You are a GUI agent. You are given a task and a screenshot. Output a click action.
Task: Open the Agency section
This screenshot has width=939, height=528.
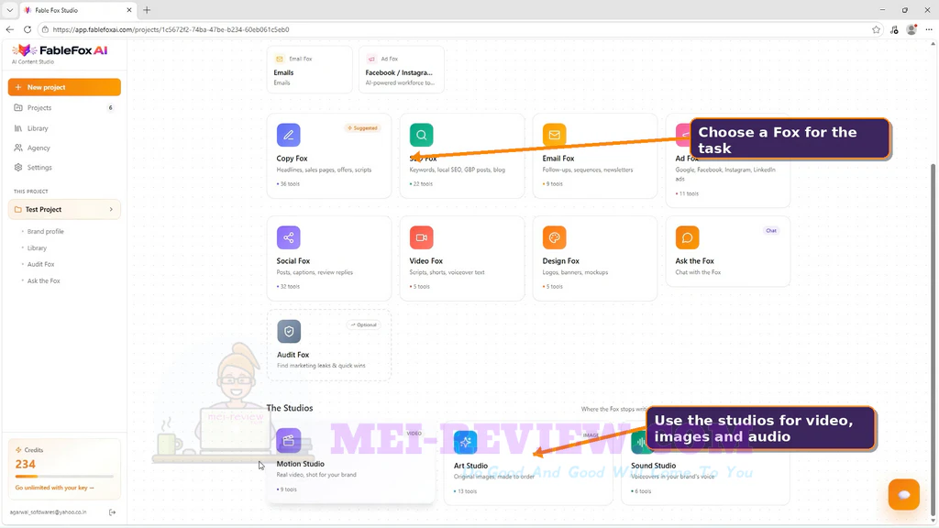point(64,148)
